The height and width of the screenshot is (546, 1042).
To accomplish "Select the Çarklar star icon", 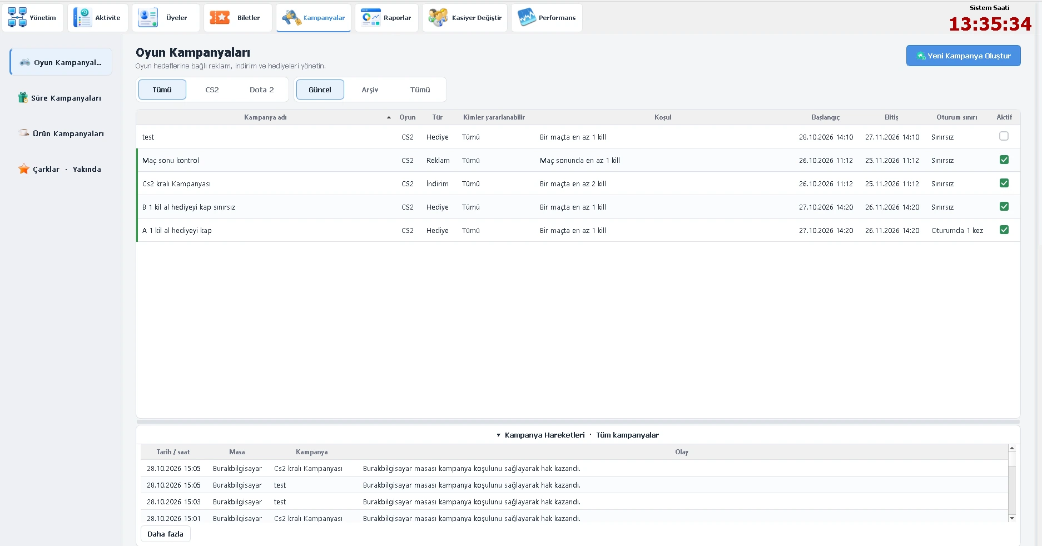I will click(x=24, y=169).
